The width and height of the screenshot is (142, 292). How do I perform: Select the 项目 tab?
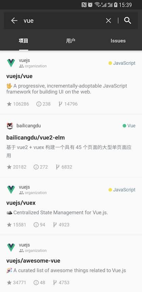click(x=23, y=41)
